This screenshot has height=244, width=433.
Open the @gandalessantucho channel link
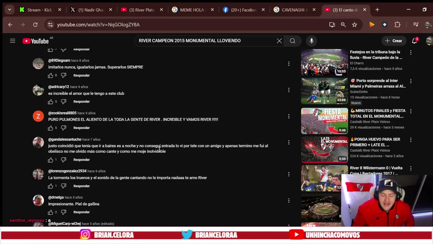click(x=65, y=139)
